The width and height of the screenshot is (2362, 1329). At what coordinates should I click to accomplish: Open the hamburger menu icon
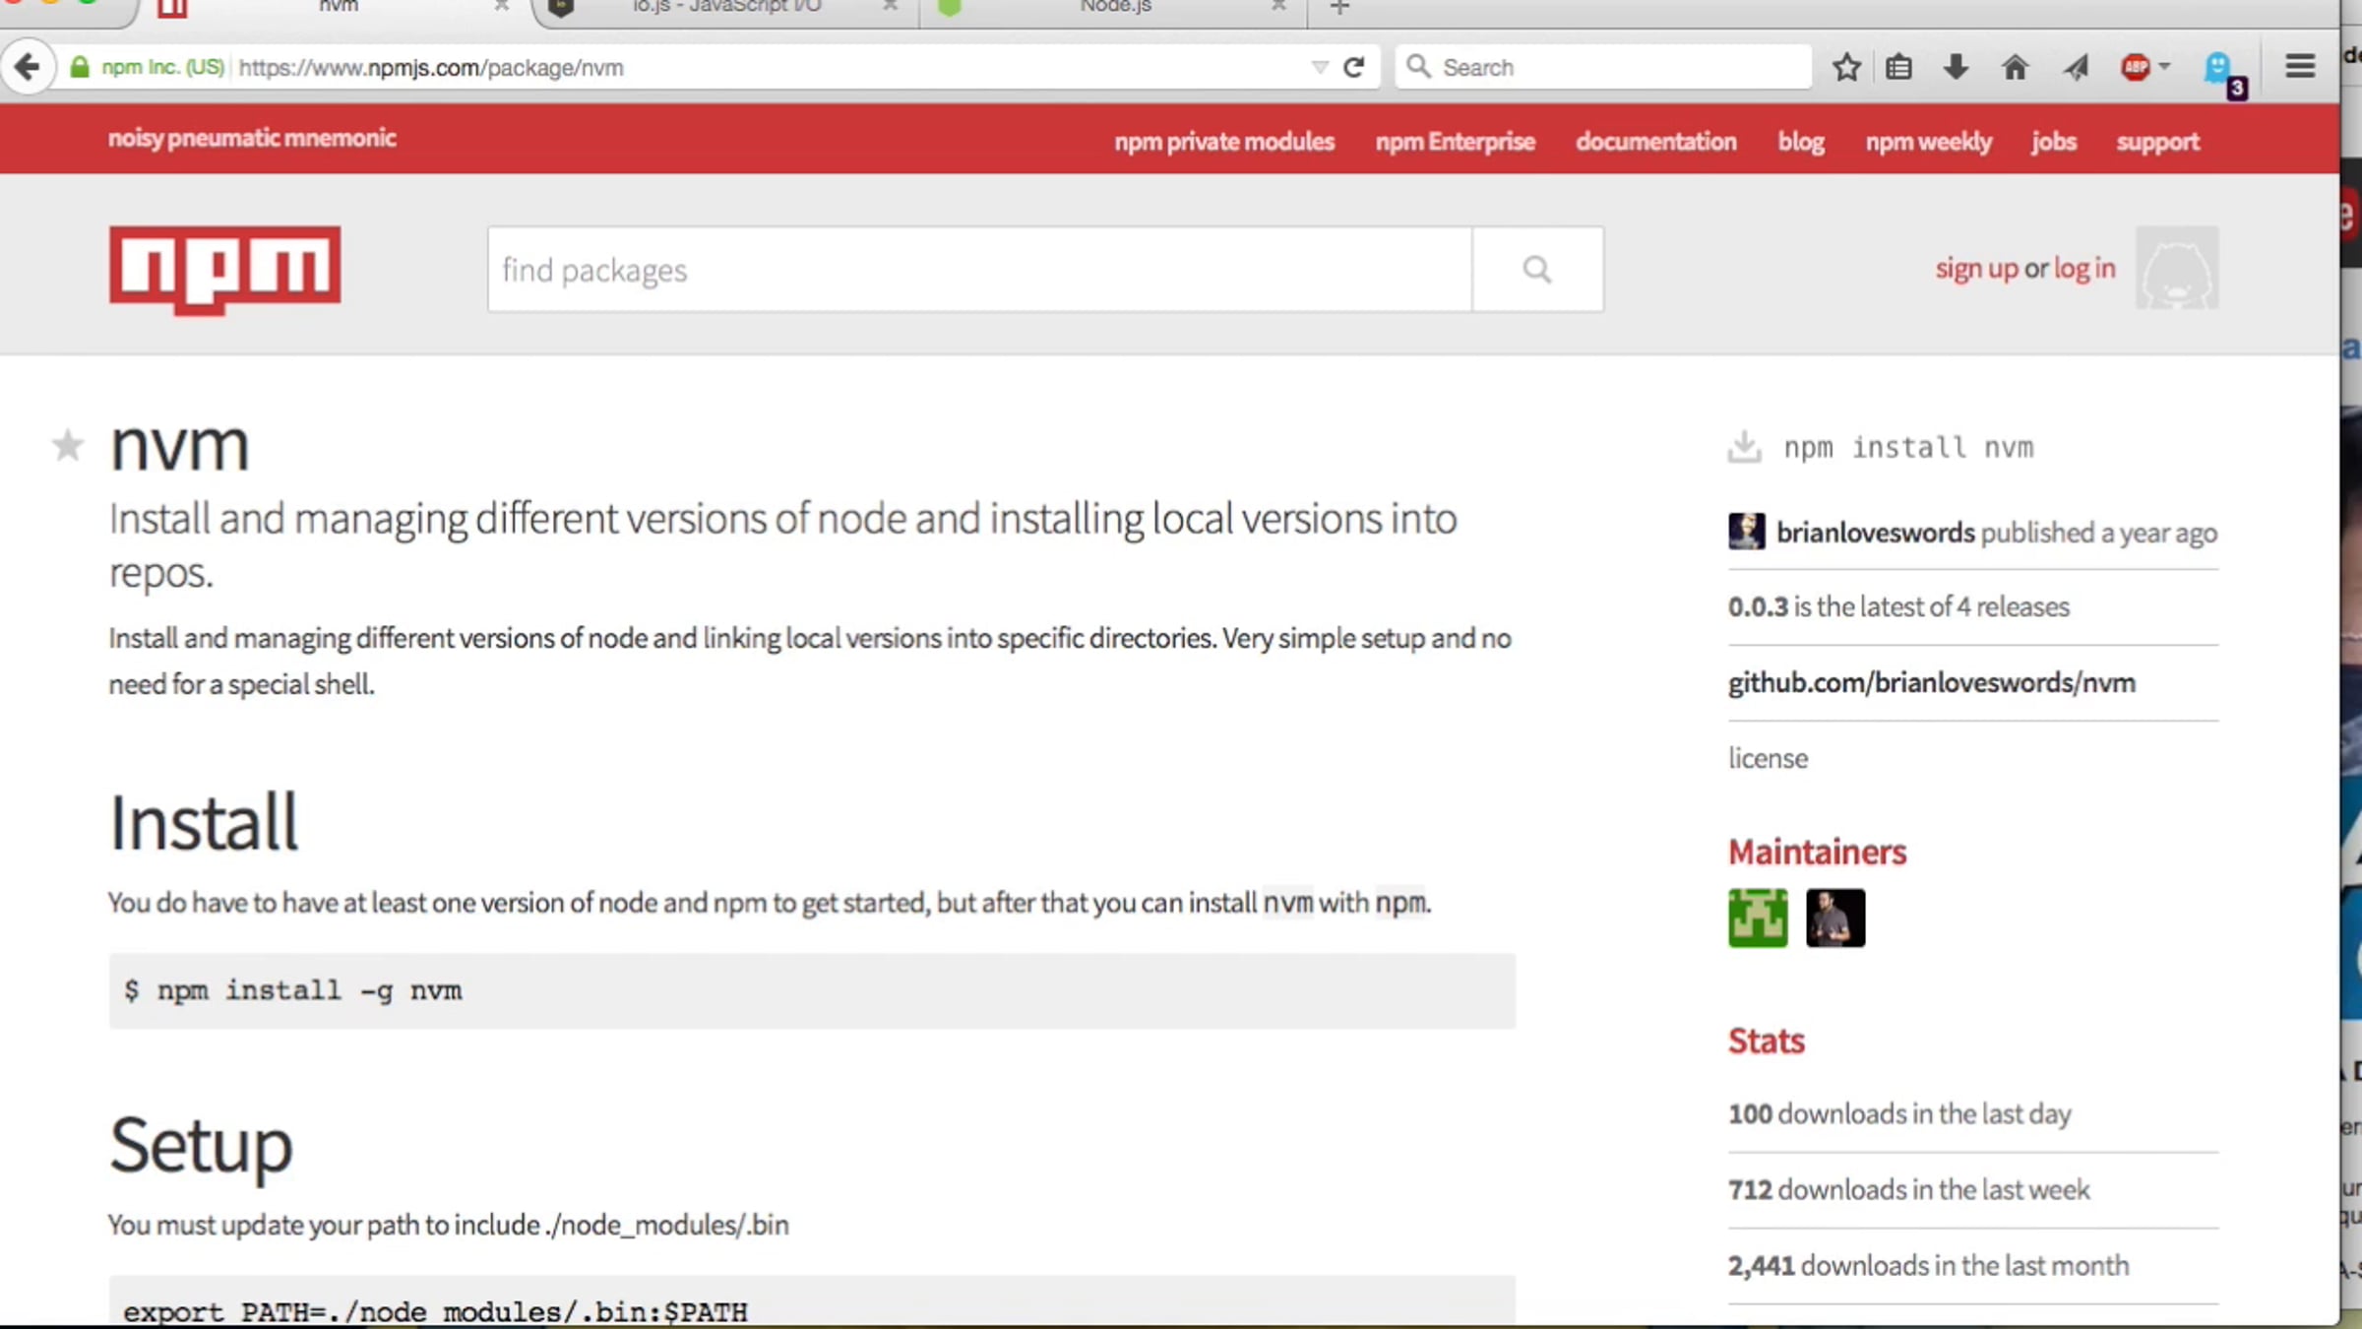click(2299, 67)
